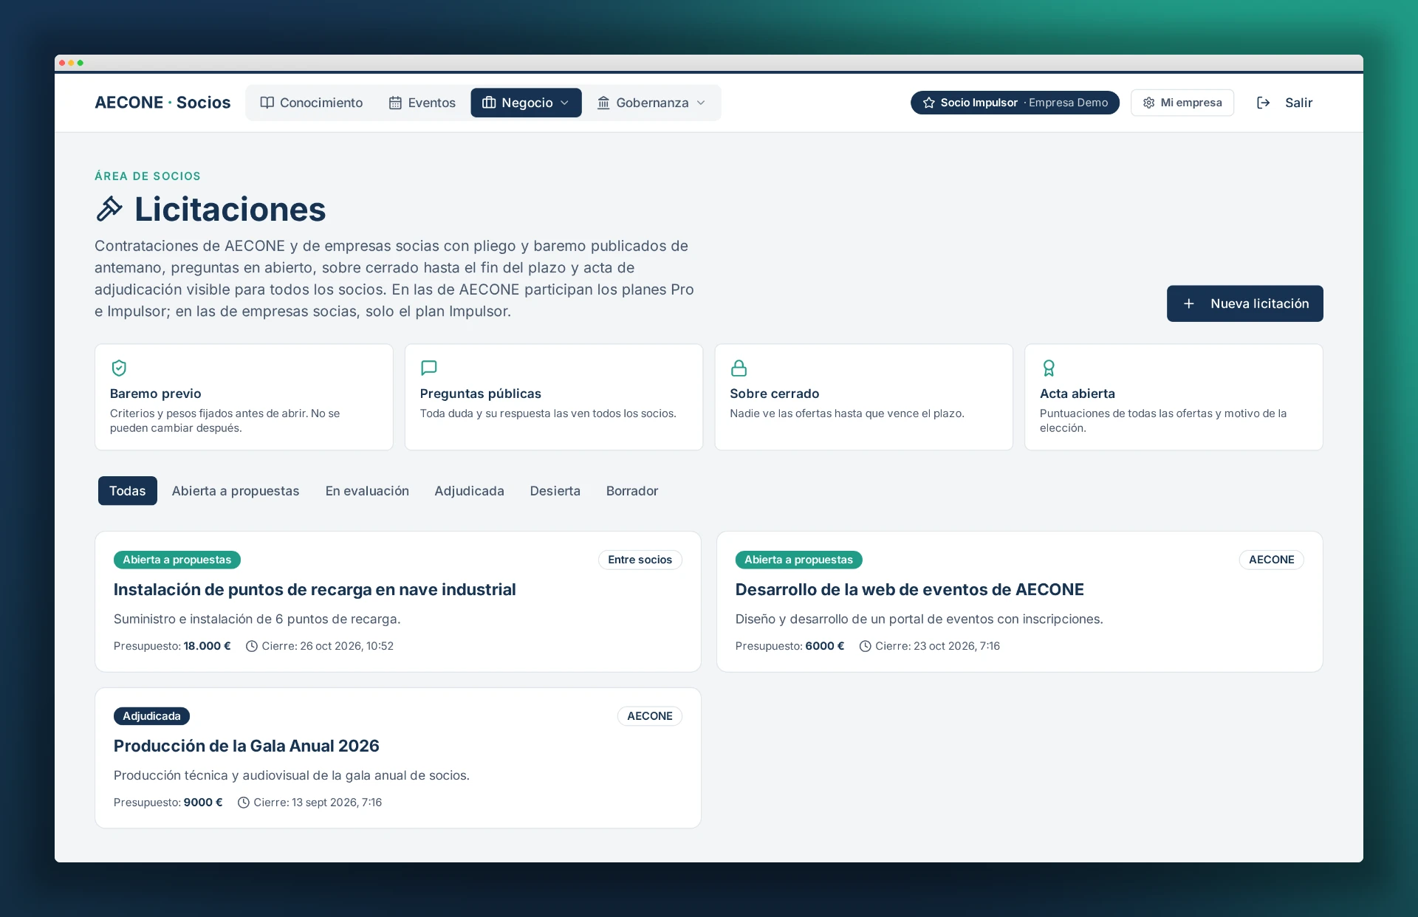Click the plus icon in Nueva licitación

click(1188, 303)
